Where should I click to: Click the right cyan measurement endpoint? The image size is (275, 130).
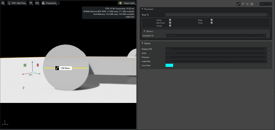[x=89, y=68]
